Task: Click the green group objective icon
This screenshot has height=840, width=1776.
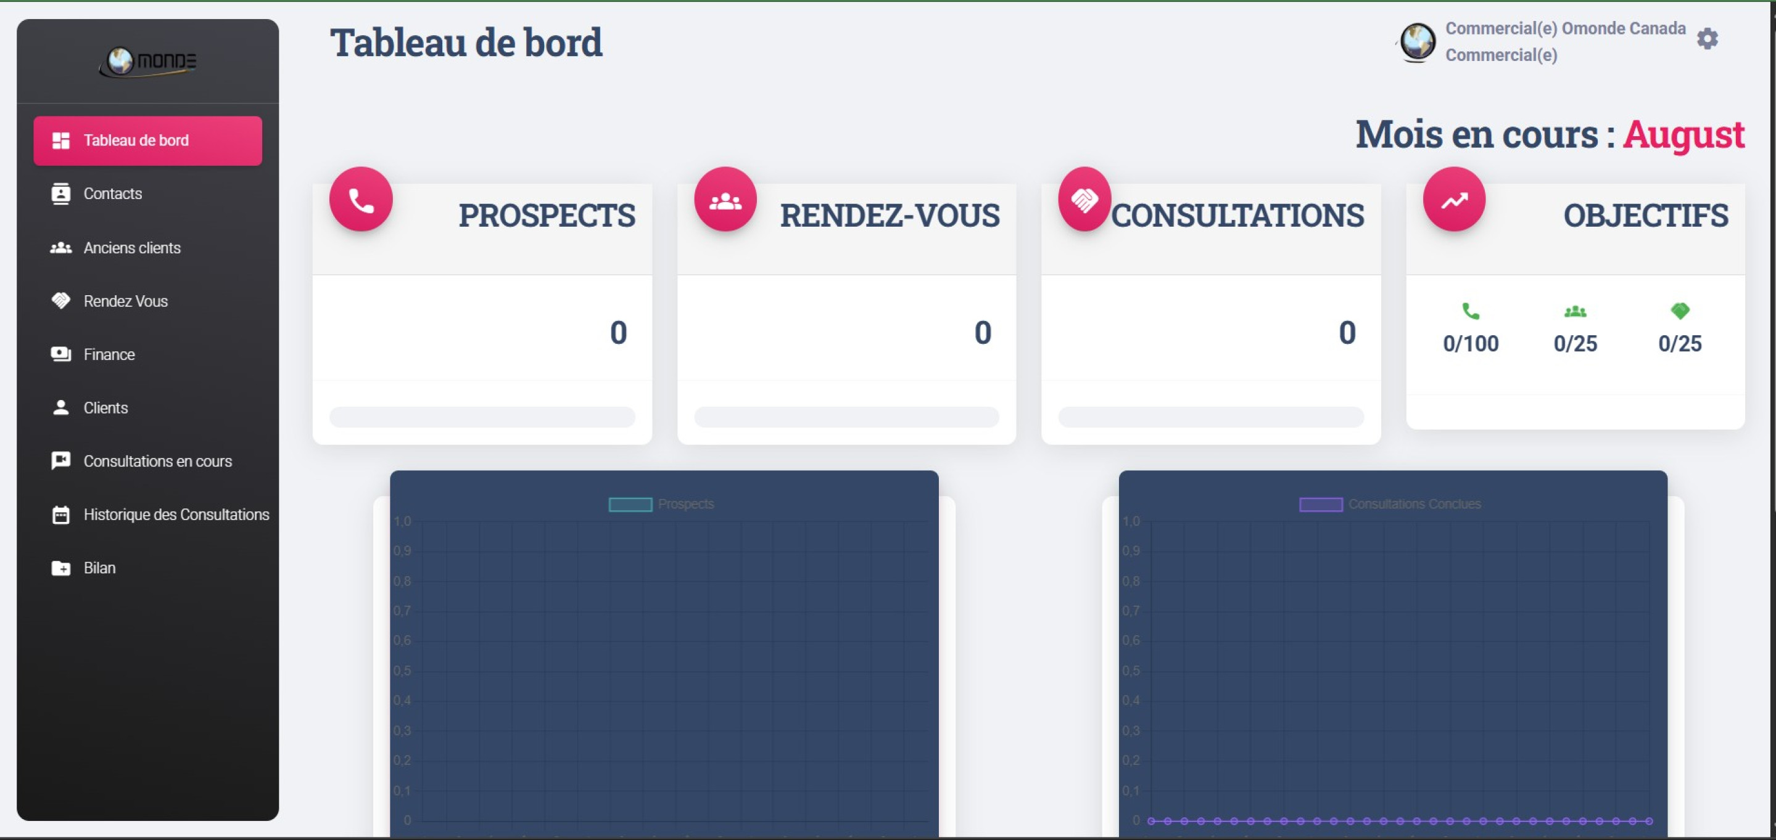Action: 1576,312
